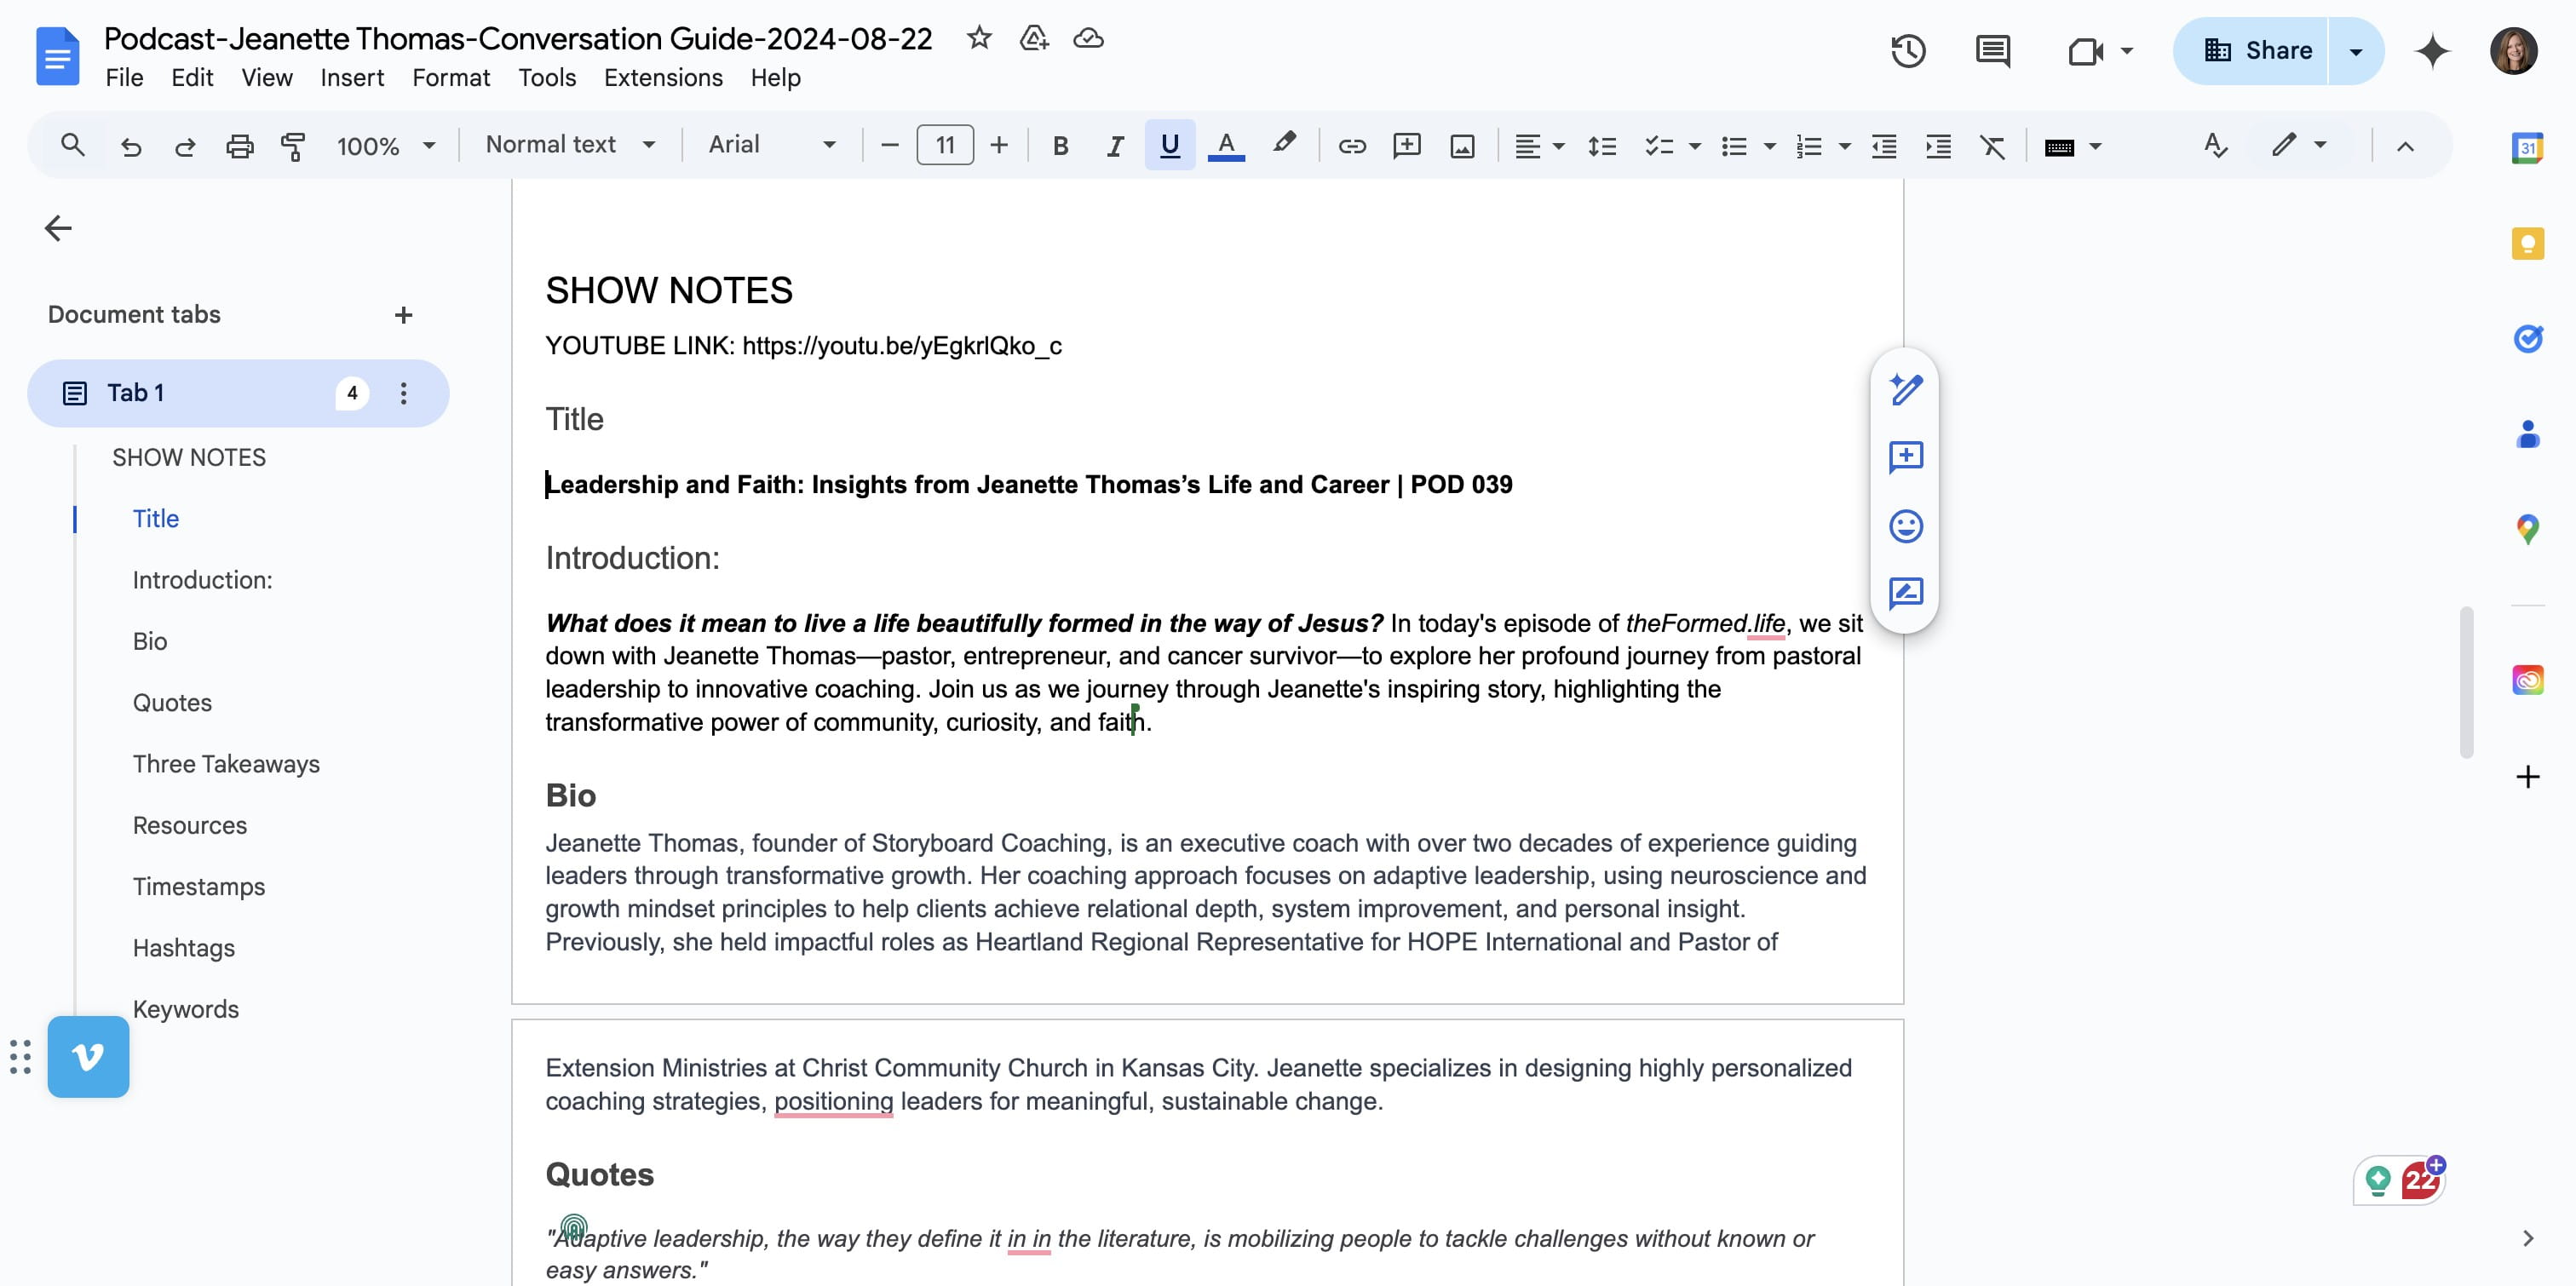This screenshot has width=2576, height=1286.
Task: Insert an image
Action: pos(1462,146)
